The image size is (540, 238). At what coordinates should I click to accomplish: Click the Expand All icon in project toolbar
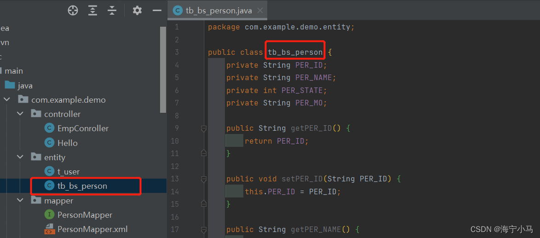[x=92, y=11]
